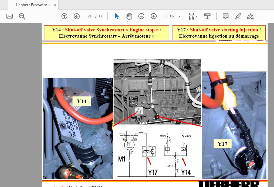274x187 pixels.
Task: Go to the previous page
Action: (x=64, y=16)
